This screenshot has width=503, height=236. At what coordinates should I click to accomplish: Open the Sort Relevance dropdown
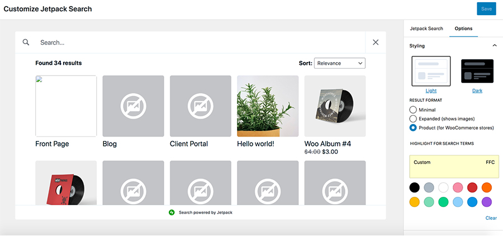pos(340,63)
